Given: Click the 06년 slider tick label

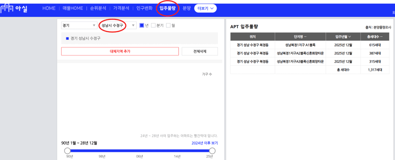Looking at the screenshot, I should click(139, 156).
